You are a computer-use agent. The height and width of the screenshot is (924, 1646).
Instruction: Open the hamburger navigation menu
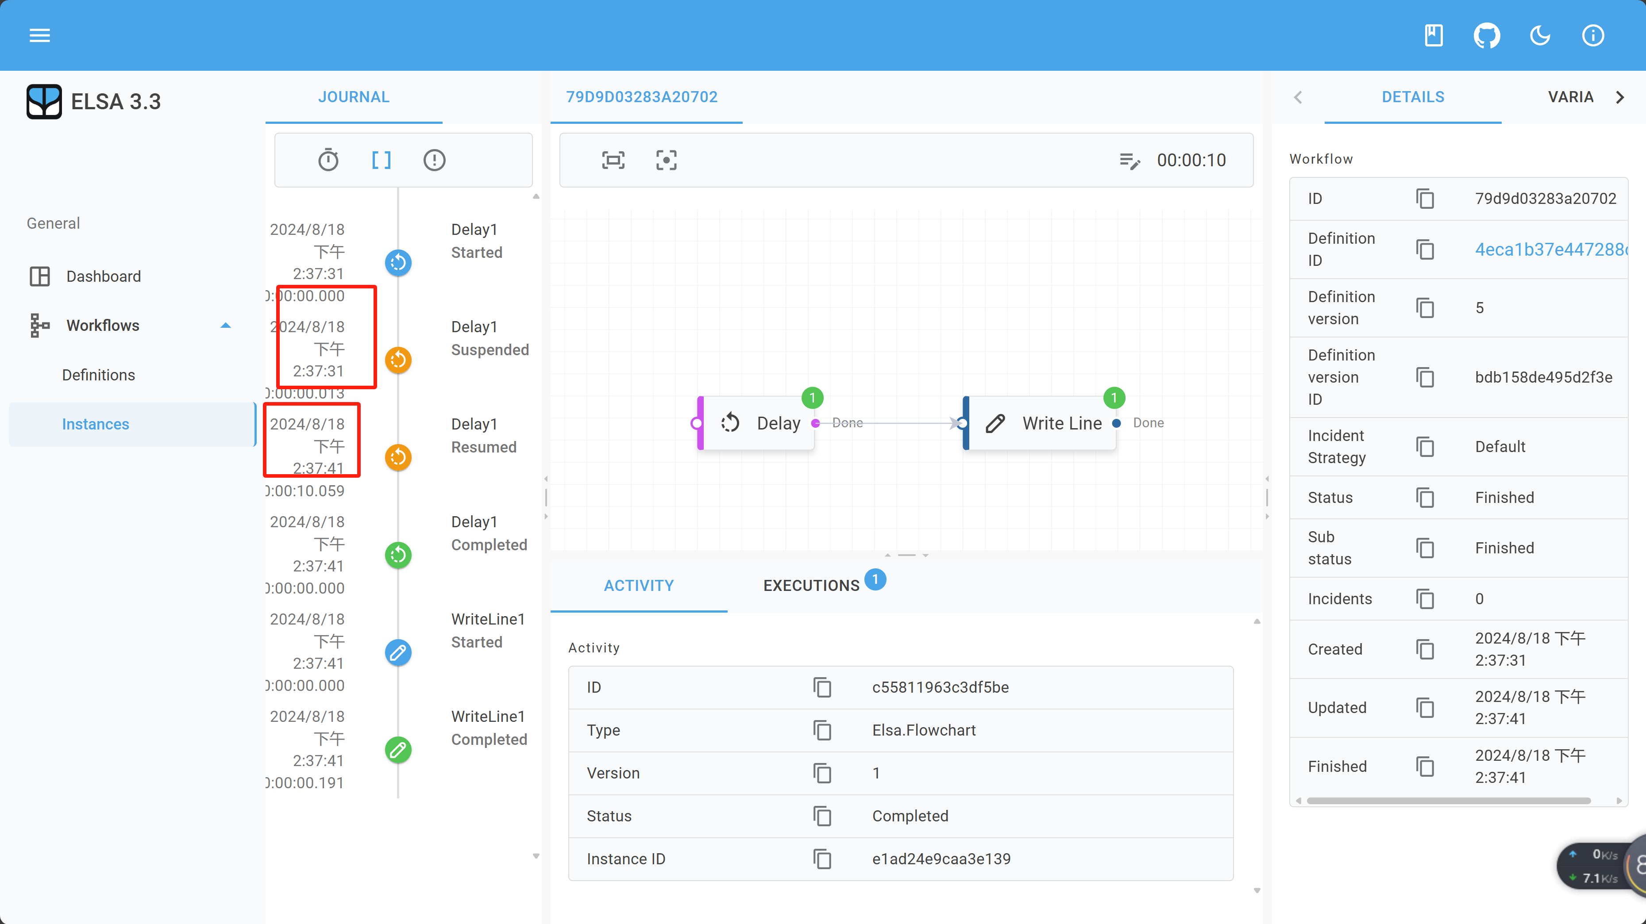[40, 35]
